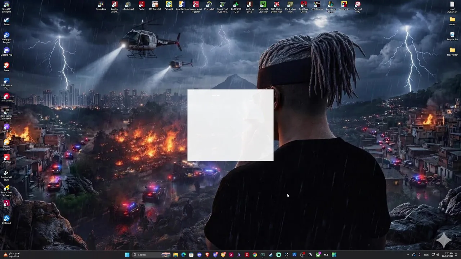
Task: Select the League of Legends desktop icon
Action: (x=331, y=7)
